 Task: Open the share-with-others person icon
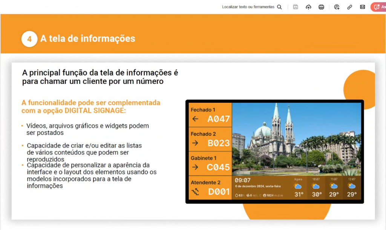(337, 7)
